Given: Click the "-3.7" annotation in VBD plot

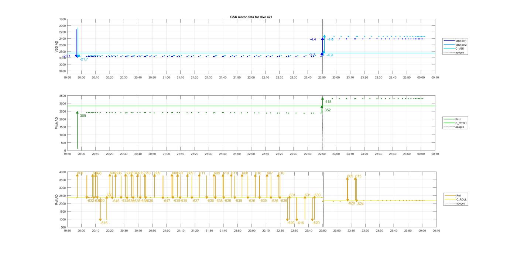Looking at the screenshot, I should [312, 54].
